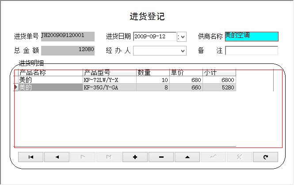294x185 pixels.
Task: Click the 总金额 field showing 12080
Action: tap(68, 51)
